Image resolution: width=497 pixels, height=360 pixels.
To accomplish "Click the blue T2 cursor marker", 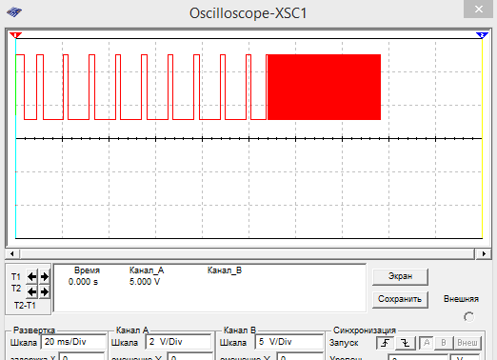I will [x=482, y=35].
